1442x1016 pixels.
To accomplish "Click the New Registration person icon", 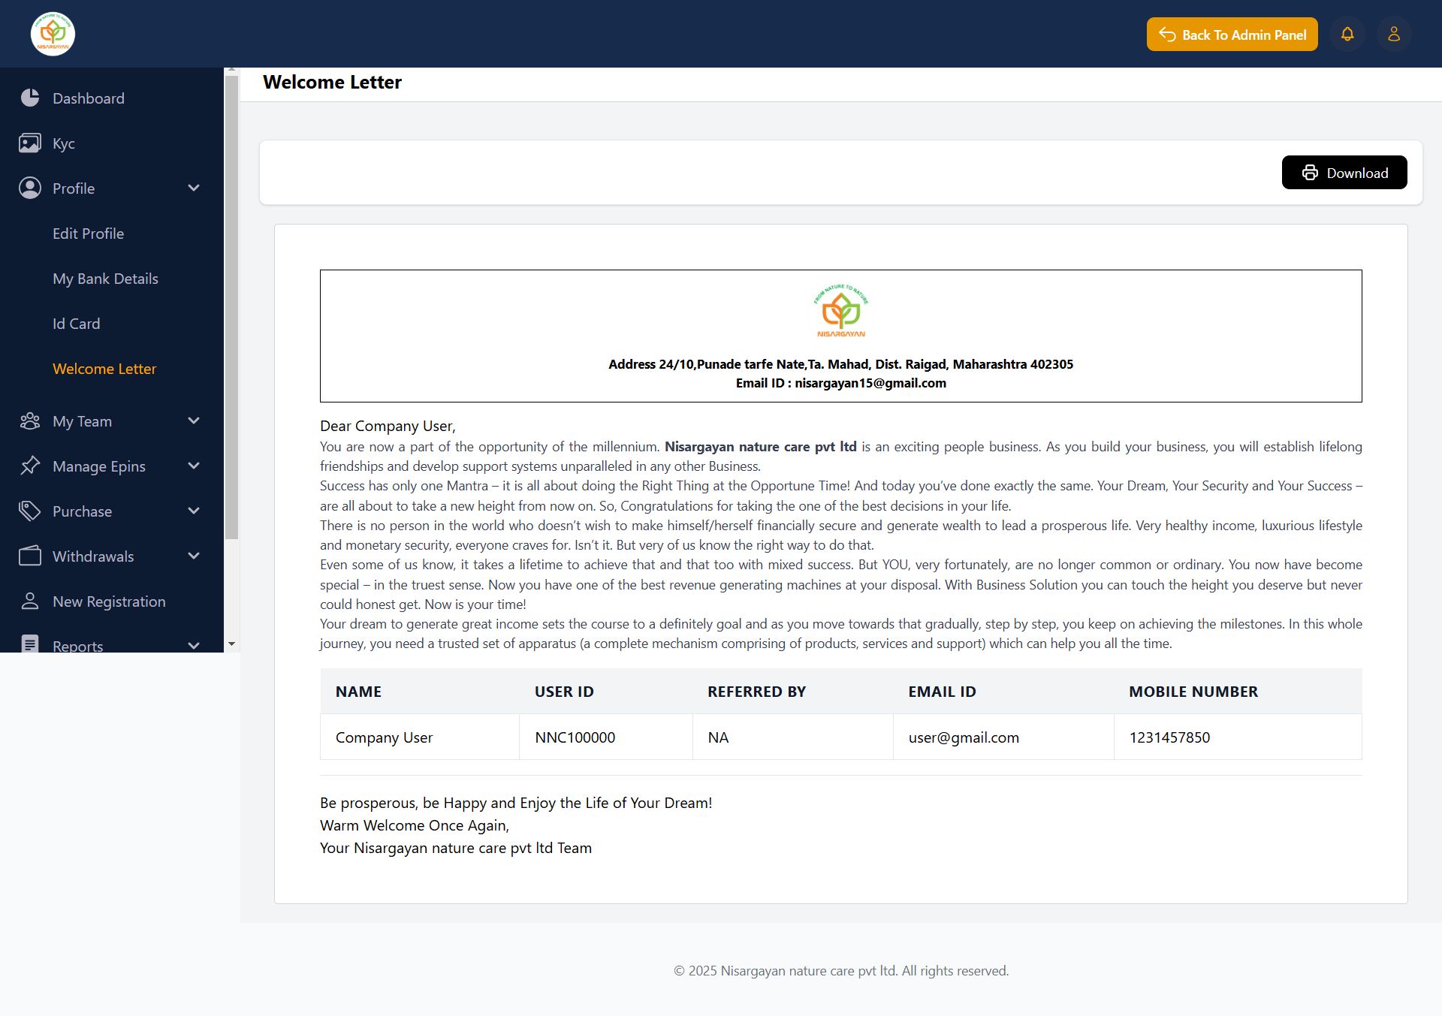I will [x=30, y=601].
